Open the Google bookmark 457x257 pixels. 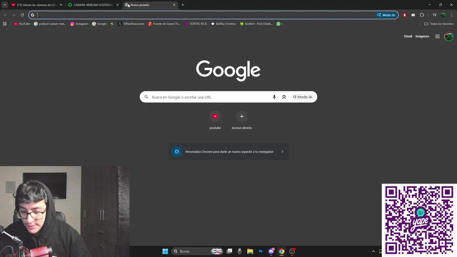(x=99, y=24)
